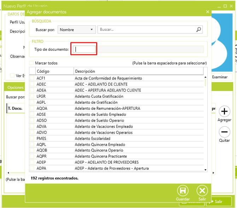Sort by Código column header

54,71
